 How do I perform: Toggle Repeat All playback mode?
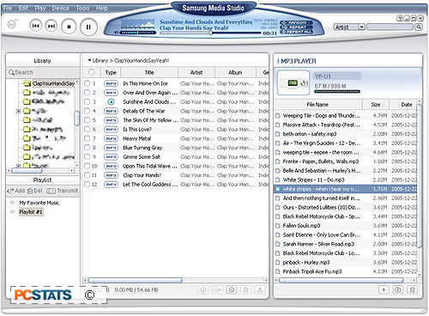(296, 32)
